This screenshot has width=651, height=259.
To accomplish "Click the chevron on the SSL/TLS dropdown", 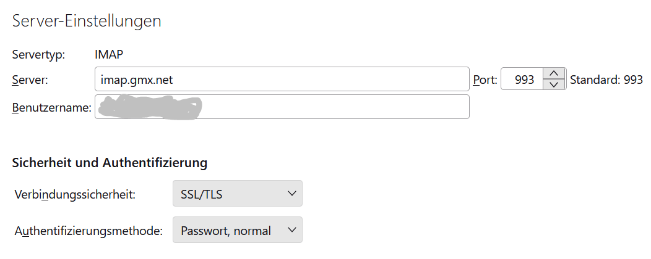I will pyautogui.click(x=292, y=194).
